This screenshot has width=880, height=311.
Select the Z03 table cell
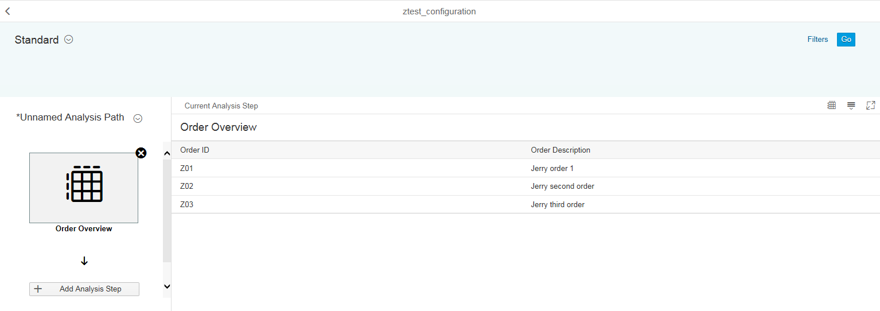click(x=186, y=204)
